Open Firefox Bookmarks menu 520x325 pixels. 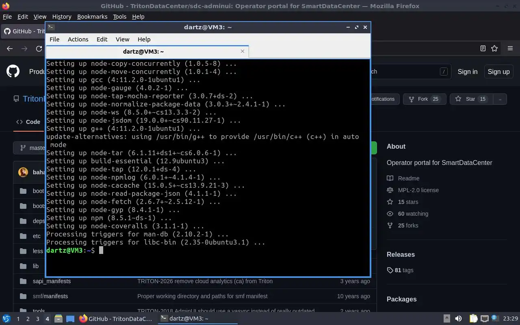pos(92,17)
